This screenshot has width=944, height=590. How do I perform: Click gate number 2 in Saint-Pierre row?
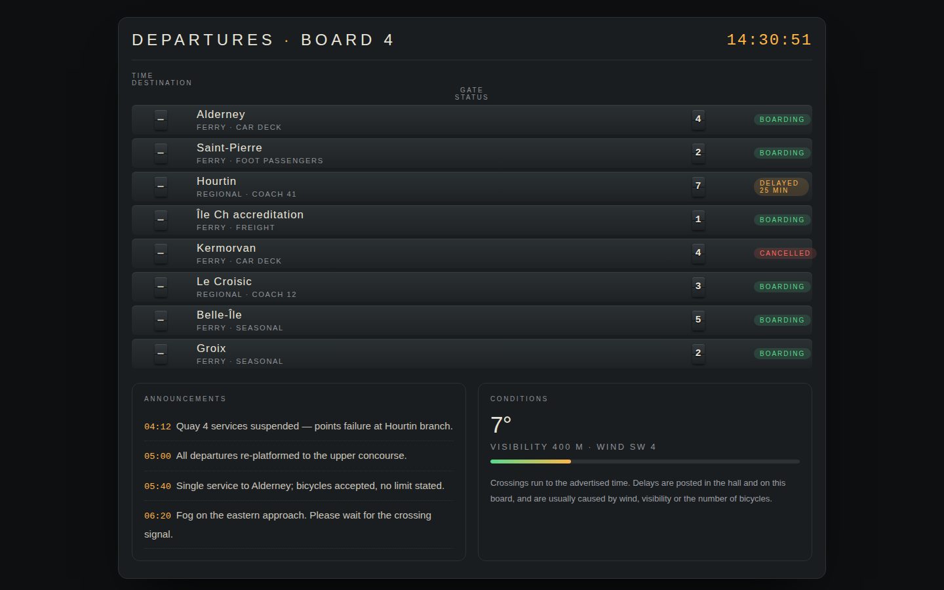(698, 153)
